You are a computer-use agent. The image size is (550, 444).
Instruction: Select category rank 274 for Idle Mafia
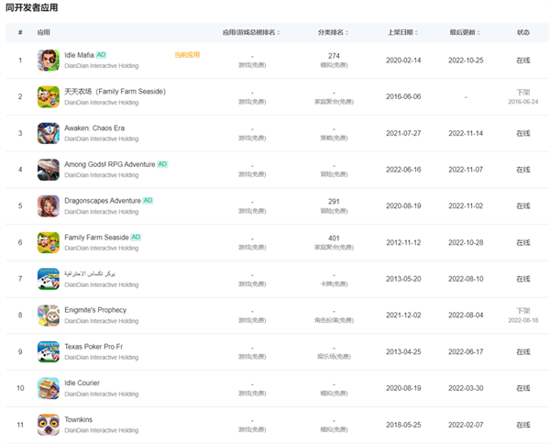(334, 56)
